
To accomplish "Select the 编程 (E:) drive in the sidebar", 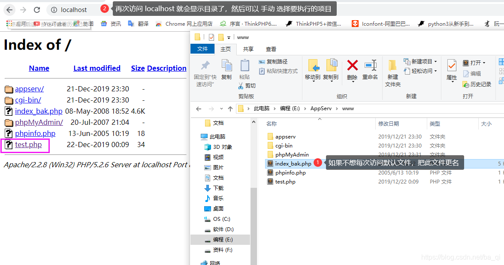I will pos(222,239).
